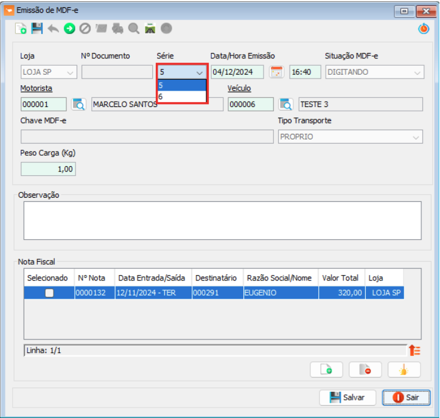Open the Veículo search lookup icon

click(x=286, y=104)
